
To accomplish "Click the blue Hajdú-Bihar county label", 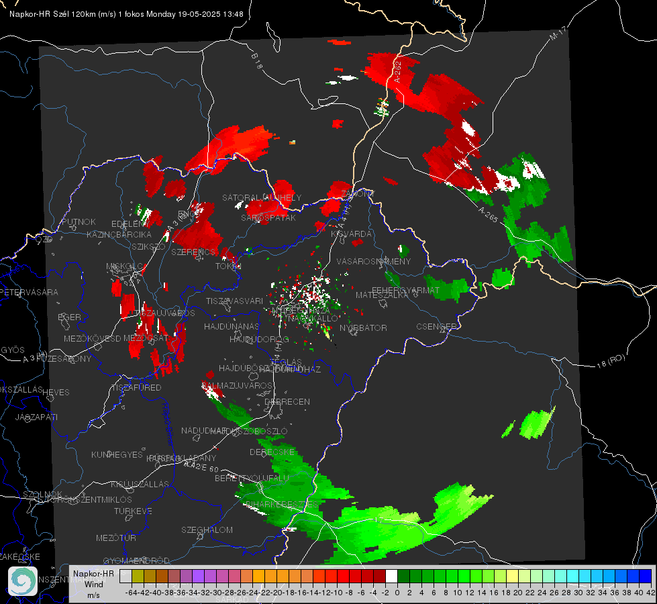I will pyautogui.click(x=167, y=424).
